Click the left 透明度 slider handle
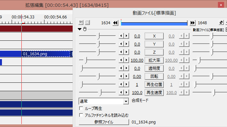 [x=81, y=68]
